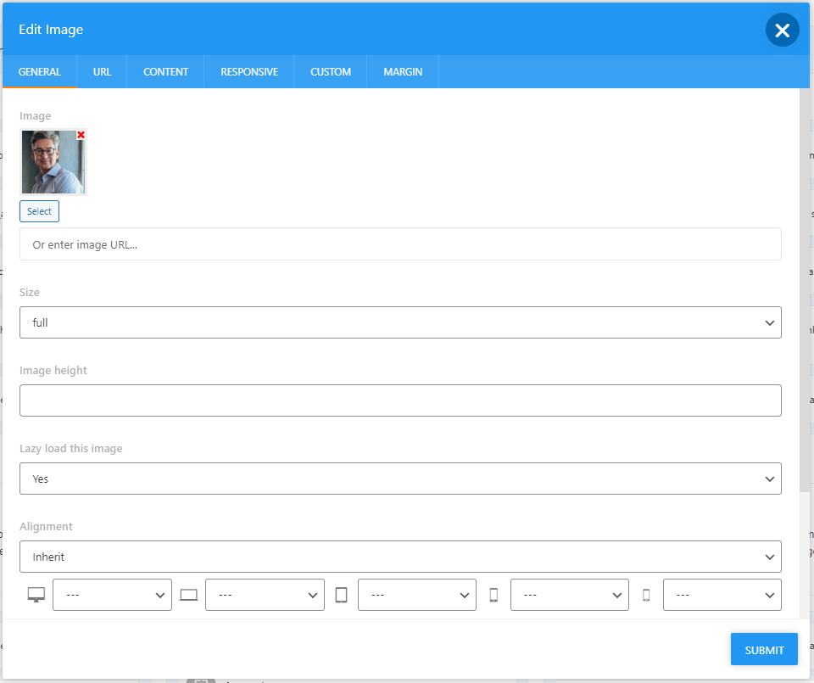
Task: Click the laptop device icon
Action: coord(189,595)
